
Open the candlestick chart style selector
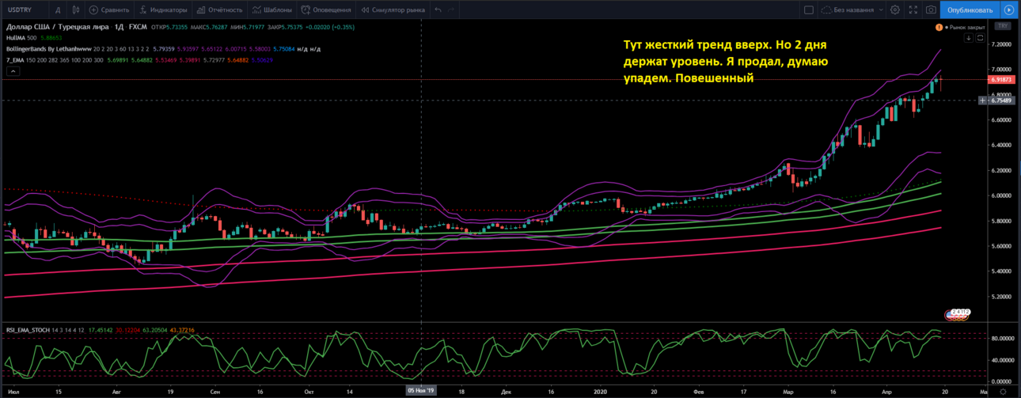(x=75, y=10)
